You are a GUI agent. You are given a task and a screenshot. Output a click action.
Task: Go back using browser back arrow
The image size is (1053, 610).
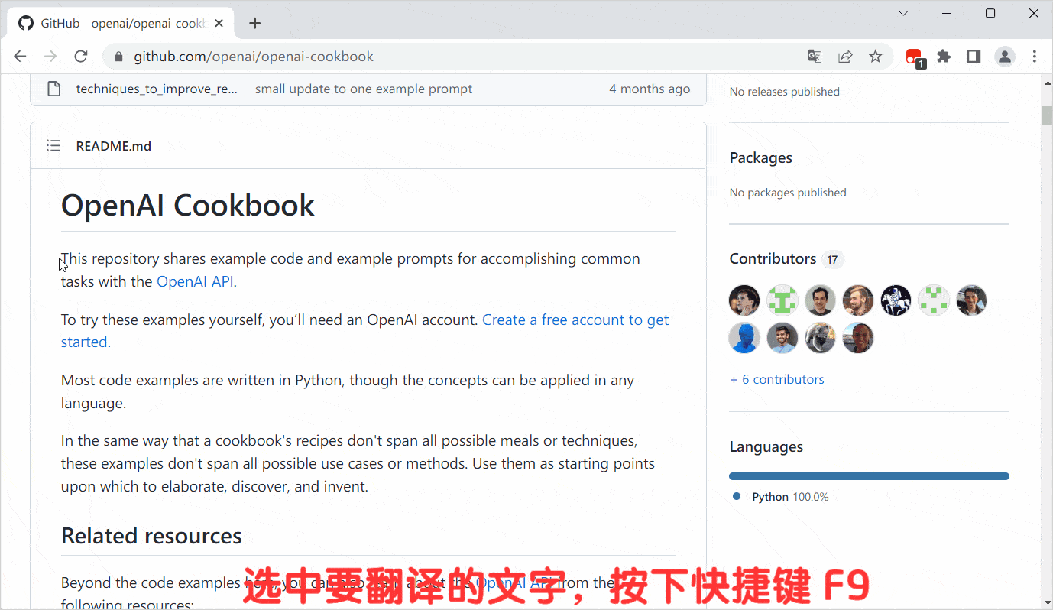click(21, 57)
